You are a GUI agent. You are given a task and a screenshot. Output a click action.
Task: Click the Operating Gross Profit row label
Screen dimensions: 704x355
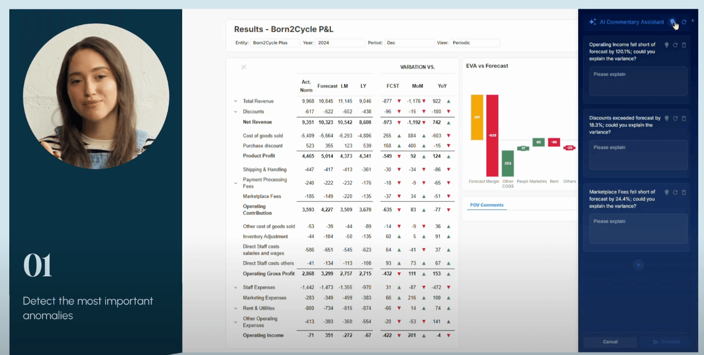269,274
